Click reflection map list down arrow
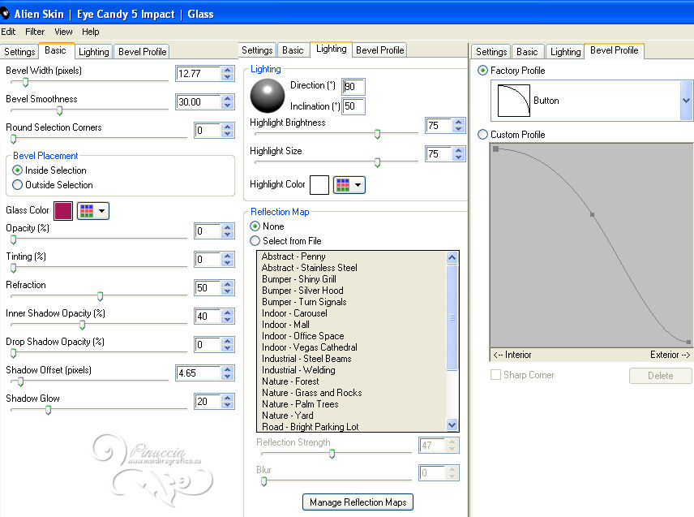This screenshot has width=694, height=517. click(452, 425)
